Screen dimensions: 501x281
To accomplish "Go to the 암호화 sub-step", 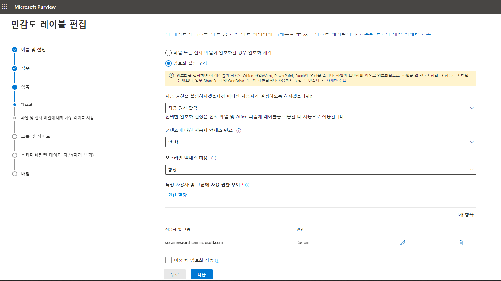I will 27,104.
